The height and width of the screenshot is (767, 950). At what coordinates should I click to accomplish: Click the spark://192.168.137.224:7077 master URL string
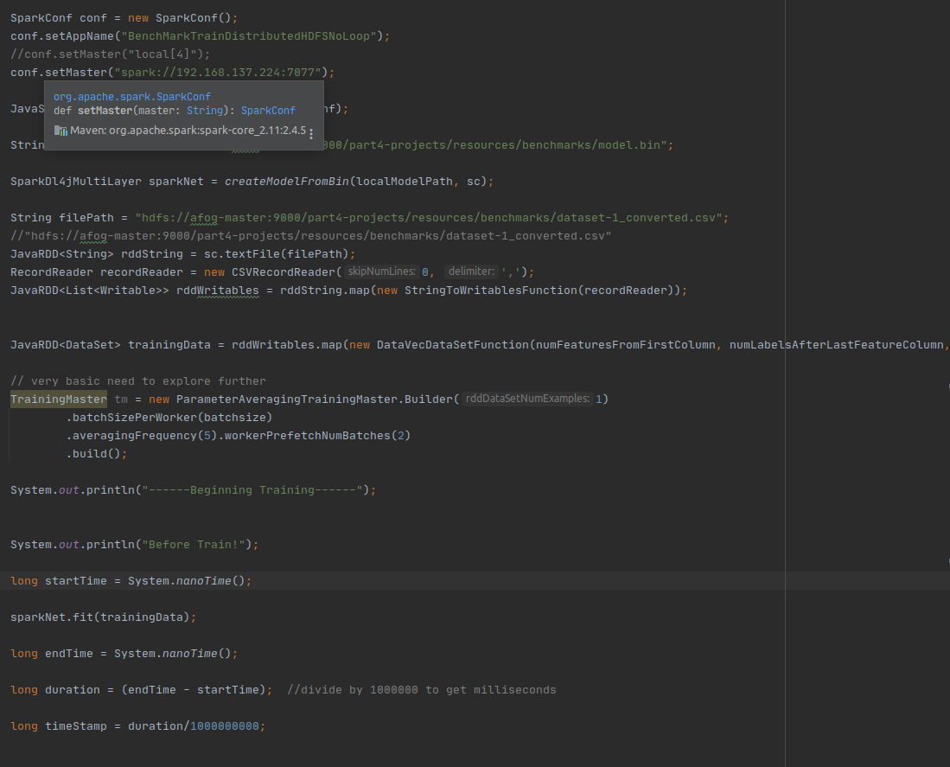(x=218, y=72)
